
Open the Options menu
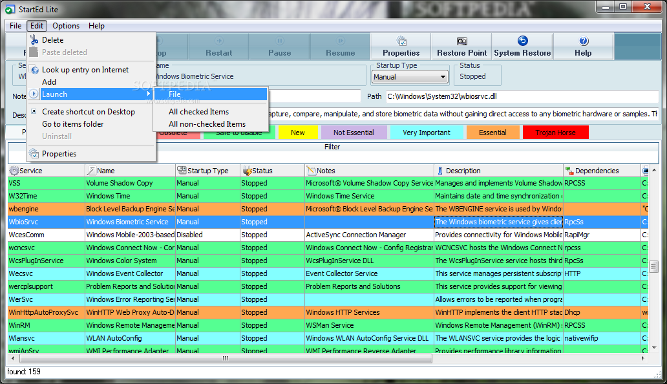[66, 25]
